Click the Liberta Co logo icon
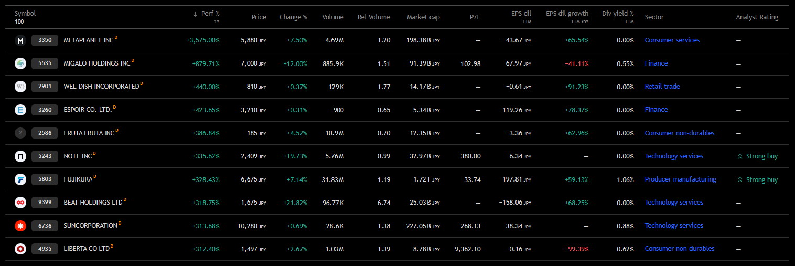795x266 pixels. tap(20, 249)
